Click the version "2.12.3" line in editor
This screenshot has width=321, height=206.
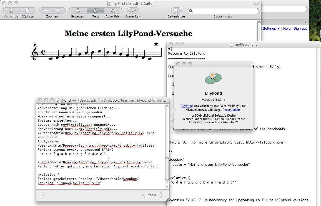coord(239,200)
